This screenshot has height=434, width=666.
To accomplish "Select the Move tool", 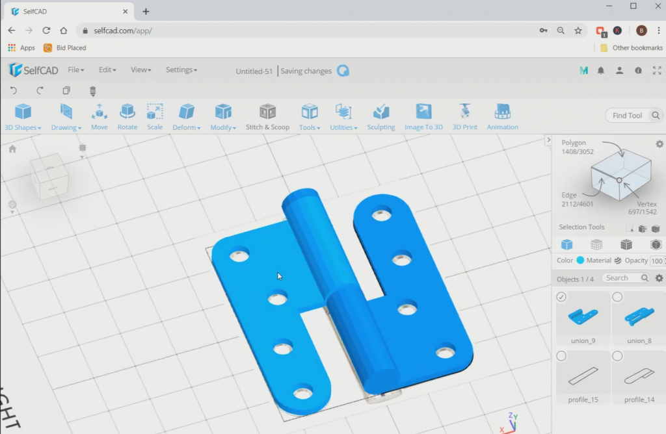I will click(100, 117).
